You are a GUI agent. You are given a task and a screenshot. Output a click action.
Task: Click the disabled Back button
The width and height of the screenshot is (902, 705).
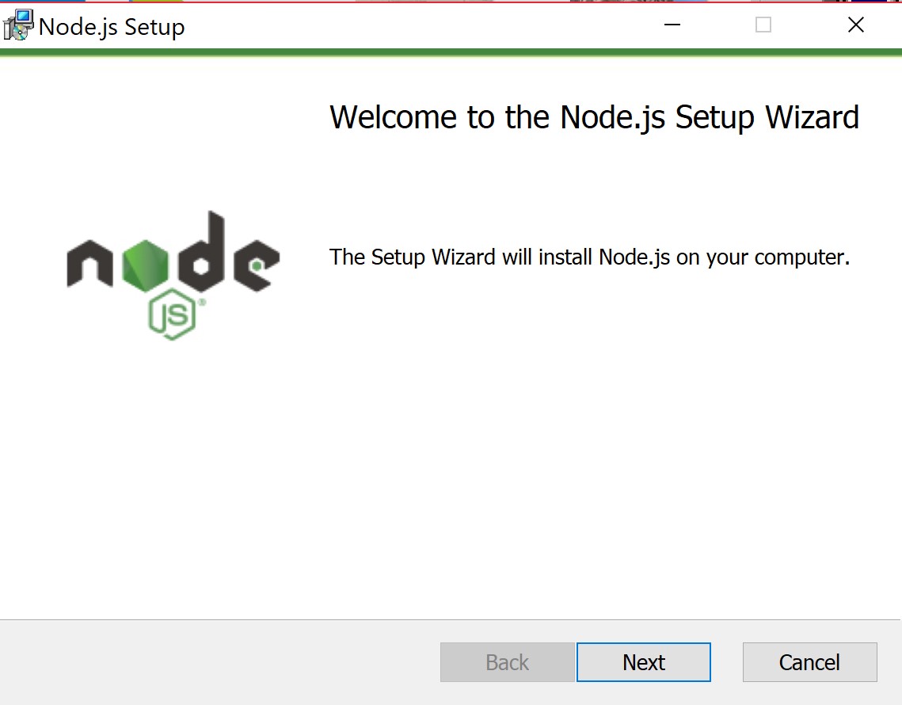point(508,662)
